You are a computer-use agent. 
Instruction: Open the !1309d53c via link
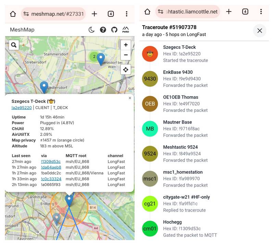[x=51, y=161]
